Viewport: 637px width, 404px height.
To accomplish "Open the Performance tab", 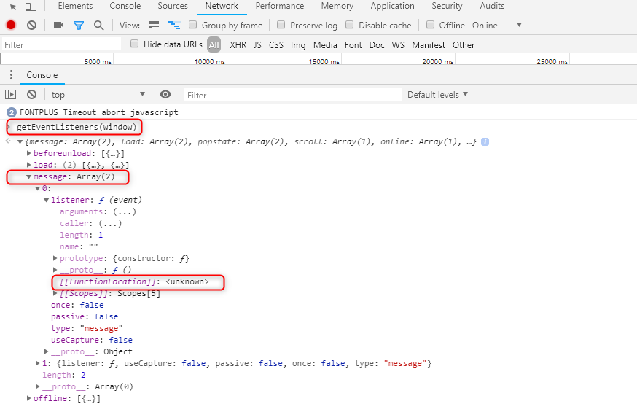I will 279,6.
